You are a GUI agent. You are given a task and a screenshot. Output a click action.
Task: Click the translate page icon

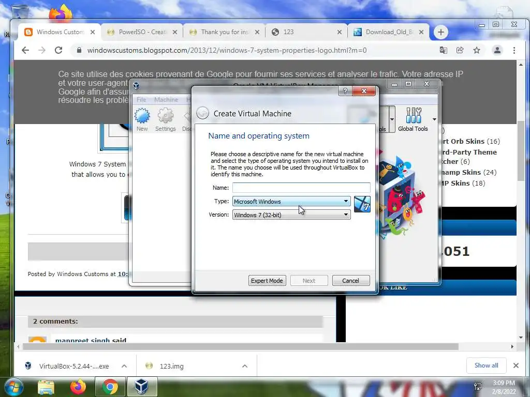[x=443, y=50]
